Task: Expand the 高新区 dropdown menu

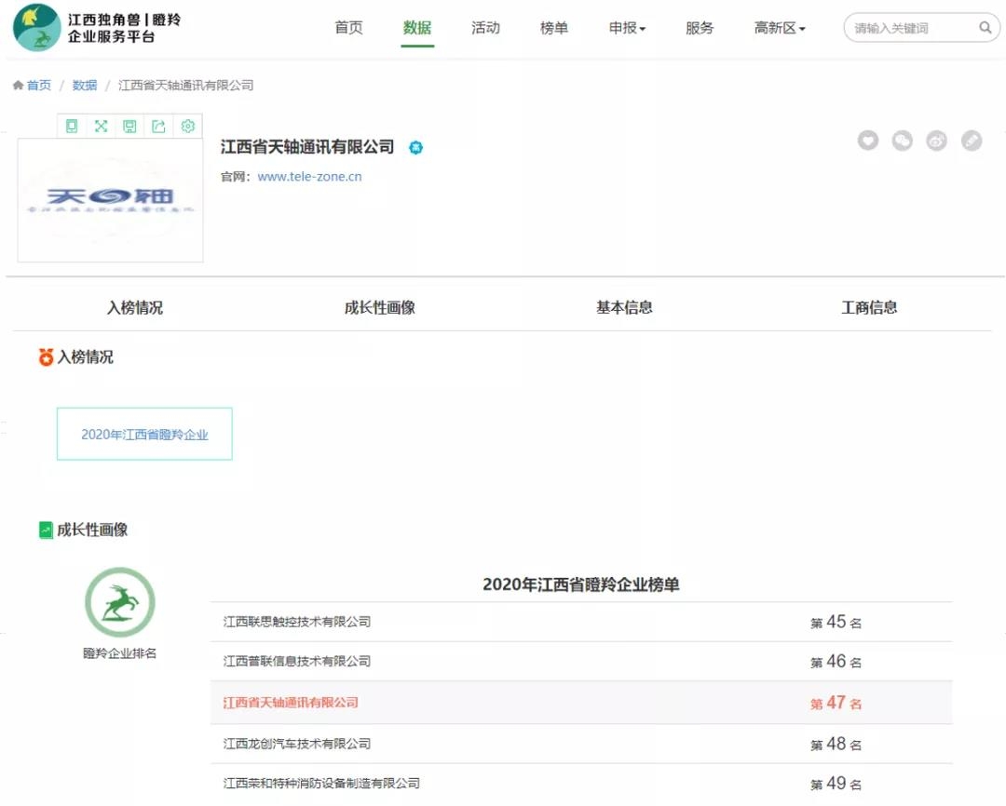Action: click(x=780, y=28)
